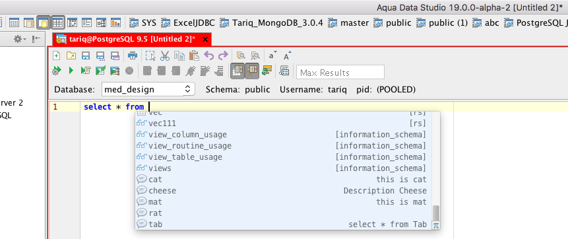Click the scissors Cut icon
The image size is (568, 239).
click(x=164, y=56)
